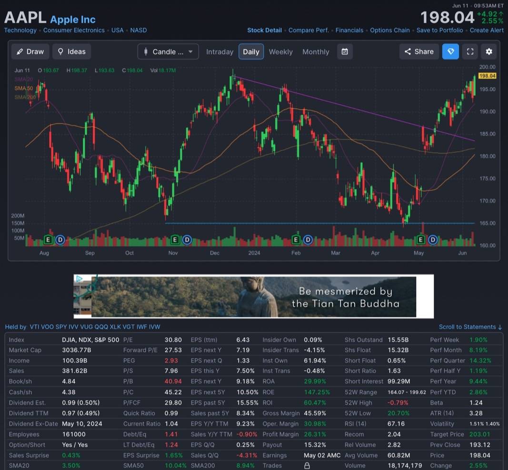The image size is (508, 470).
Task: Open the SPY ETF link
Action: (x=61, y=327)
